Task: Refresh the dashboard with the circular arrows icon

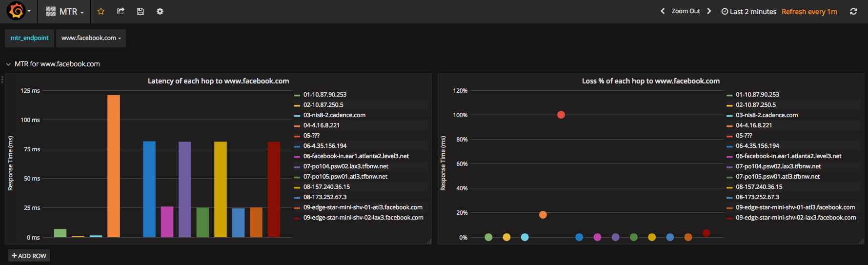Action: pos(853,11)
